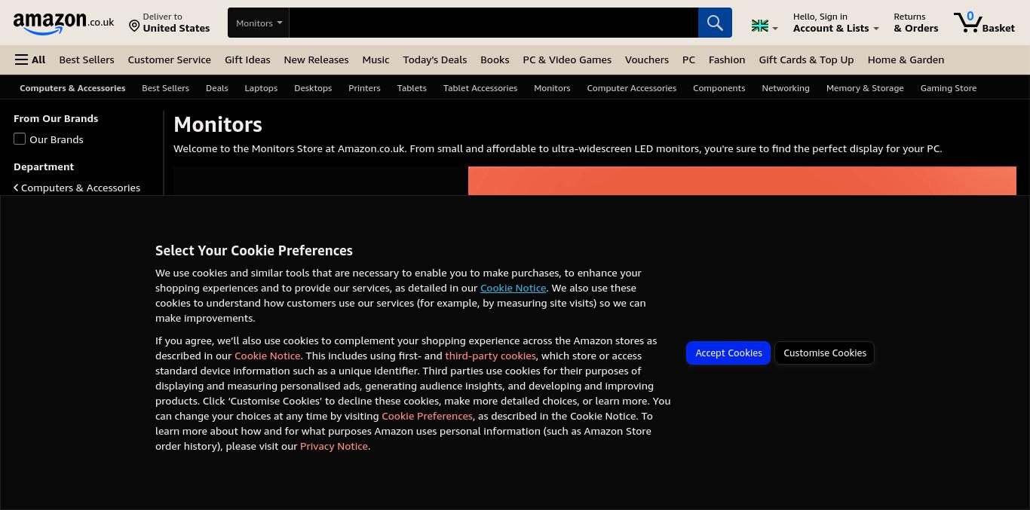
Task: Open Tablet Accessories
Action: click(480, 88)
